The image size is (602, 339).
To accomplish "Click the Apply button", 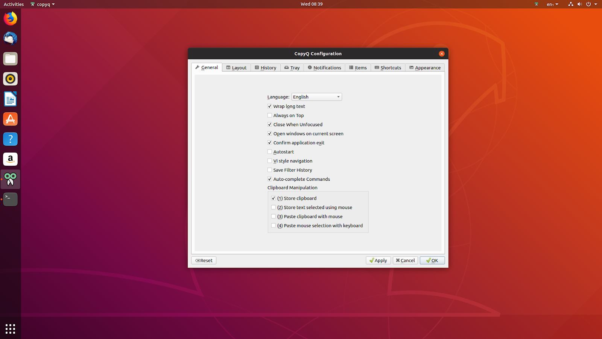I will click(x=378, y=260).
